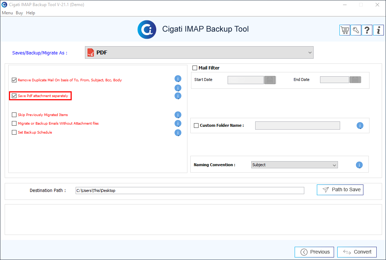Show the About info icon in header

[378, 30]
